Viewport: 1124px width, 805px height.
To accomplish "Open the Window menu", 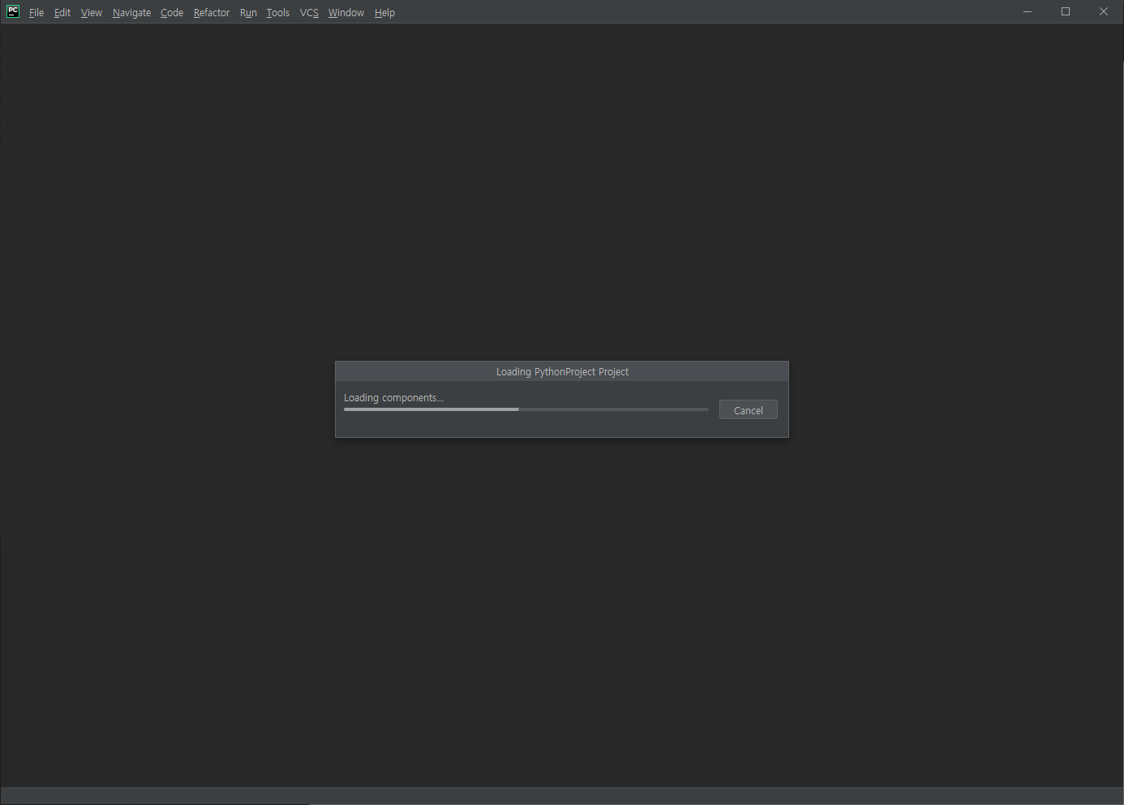I will 346,12.
